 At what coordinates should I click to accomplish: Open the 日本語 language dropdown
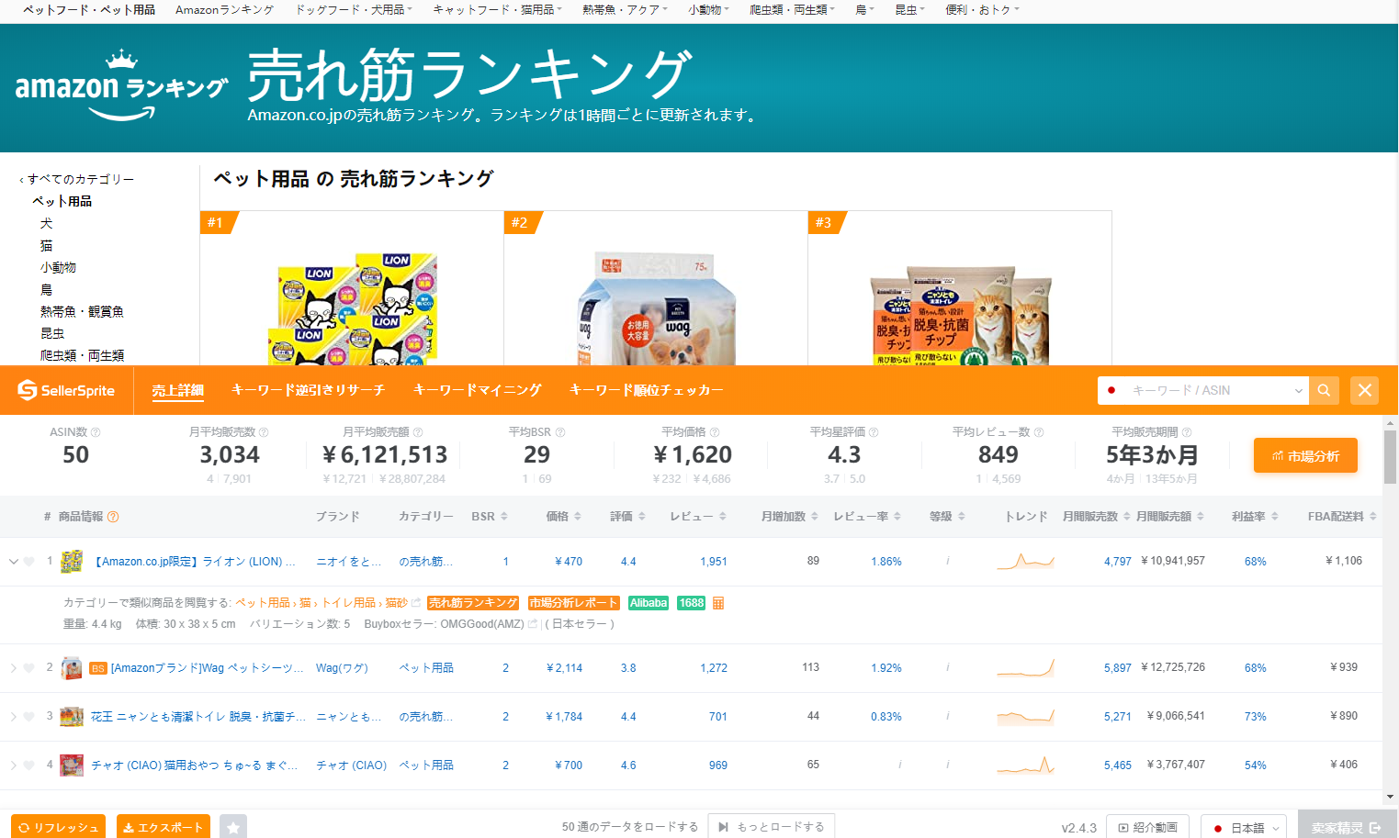coord(1244,828)
